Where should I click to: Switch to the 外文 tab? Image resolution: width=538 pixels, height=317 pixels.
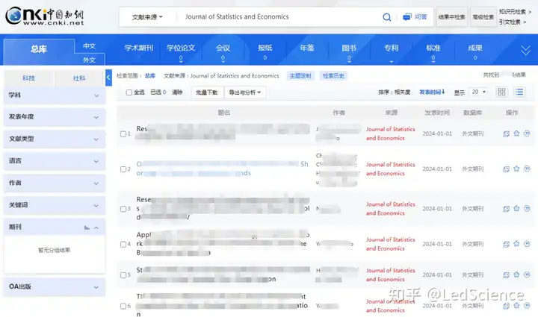(89, 60)
